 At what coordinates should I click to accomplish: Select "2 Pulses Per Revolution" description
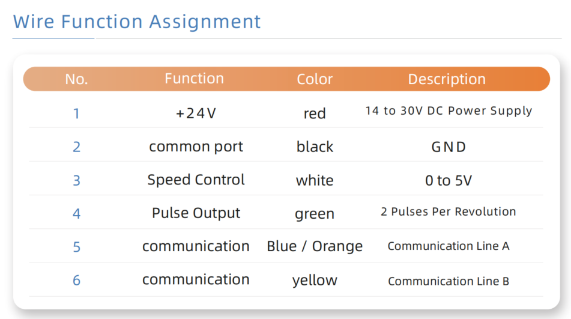[449, 211]
